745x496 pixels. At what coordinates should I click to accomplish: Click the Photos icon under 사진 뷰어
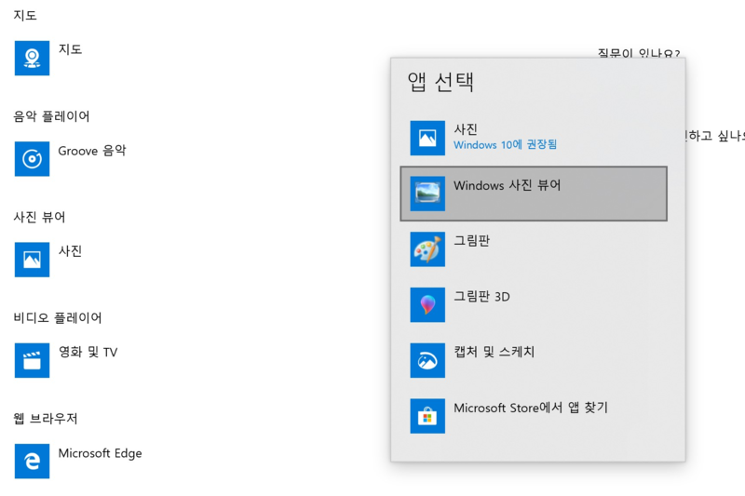click(x=32, y=260)
